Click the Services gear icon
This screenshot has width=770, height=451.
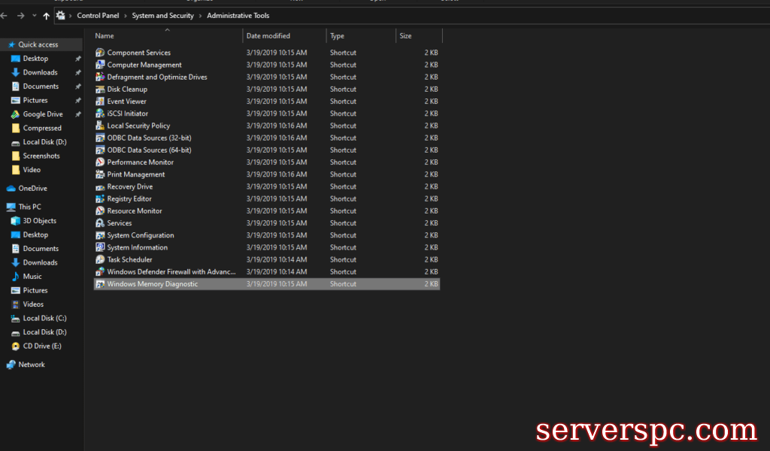coord(100,223)
